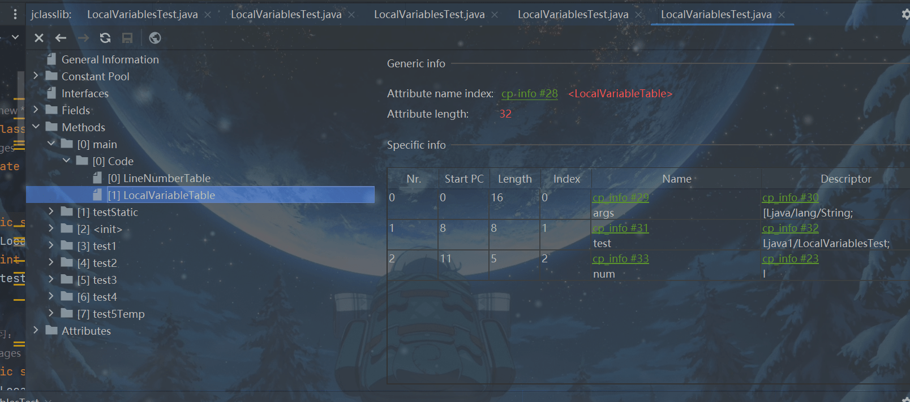Open the cp_info #31 name link
The width and height of the screenshot is (910, 402).
click(x=620, y=228)
